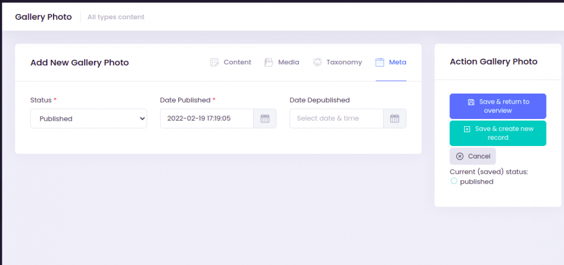Switch to the Media tab
This screenshot has width=564, height=265.
(x=281, y=62)
